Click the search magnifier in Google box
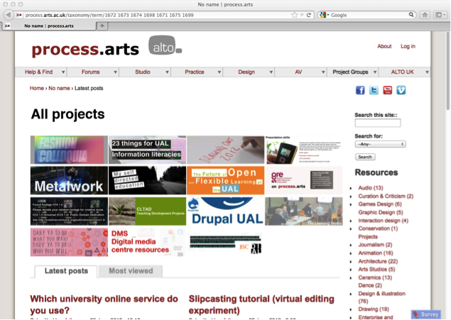Screen dimensions: 451x320 pyautogui.click(x=411, y=15)
